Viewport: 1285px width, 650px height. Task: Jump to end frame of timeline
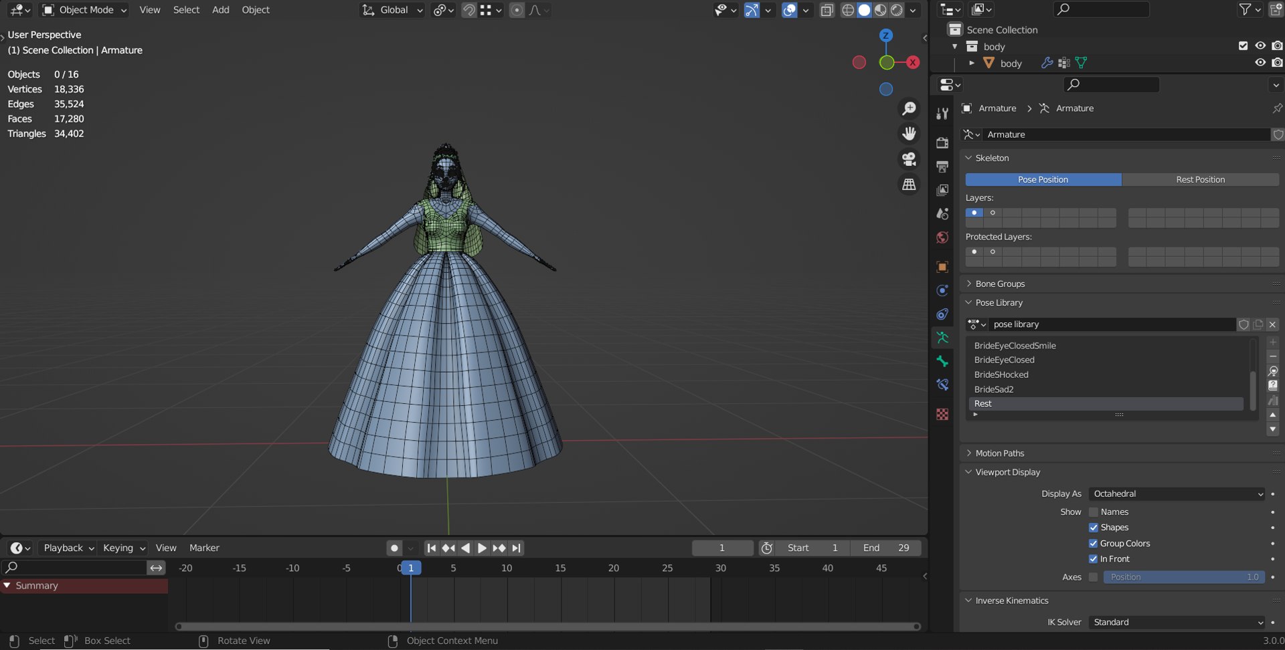(x=516, y=548)
